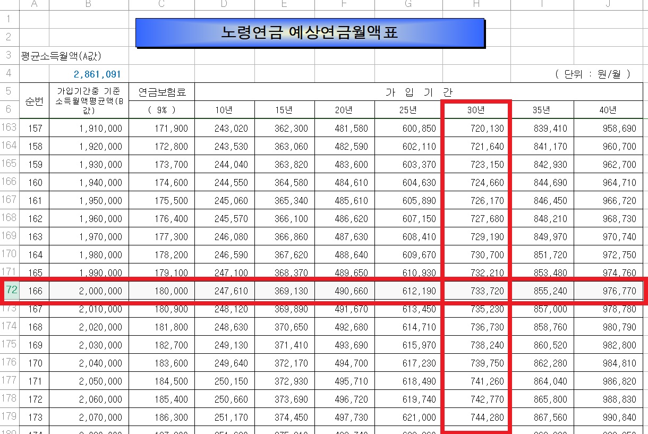
Task: Select the 10년 header cell
Action: (225, 109)
